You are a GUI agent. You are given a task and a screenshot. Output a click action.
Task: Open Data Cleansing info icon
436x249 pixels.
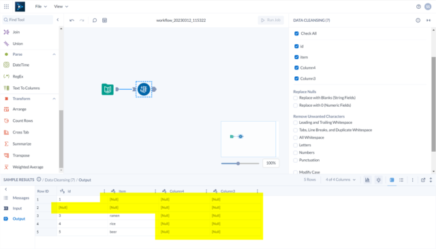(x=418, y=20)
